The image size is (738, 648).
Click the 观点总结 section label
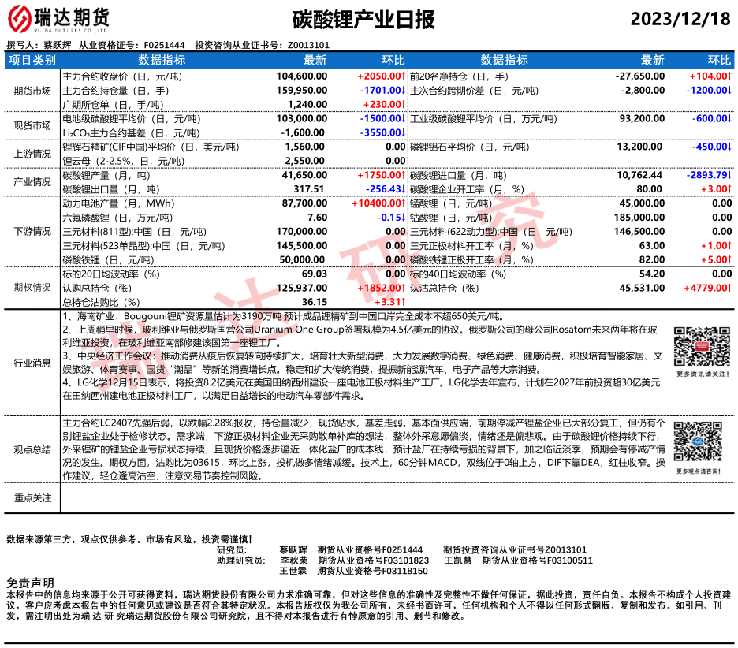click(x=32, y=449)
